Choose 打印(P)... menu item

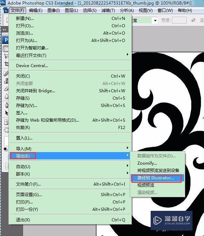70,202
